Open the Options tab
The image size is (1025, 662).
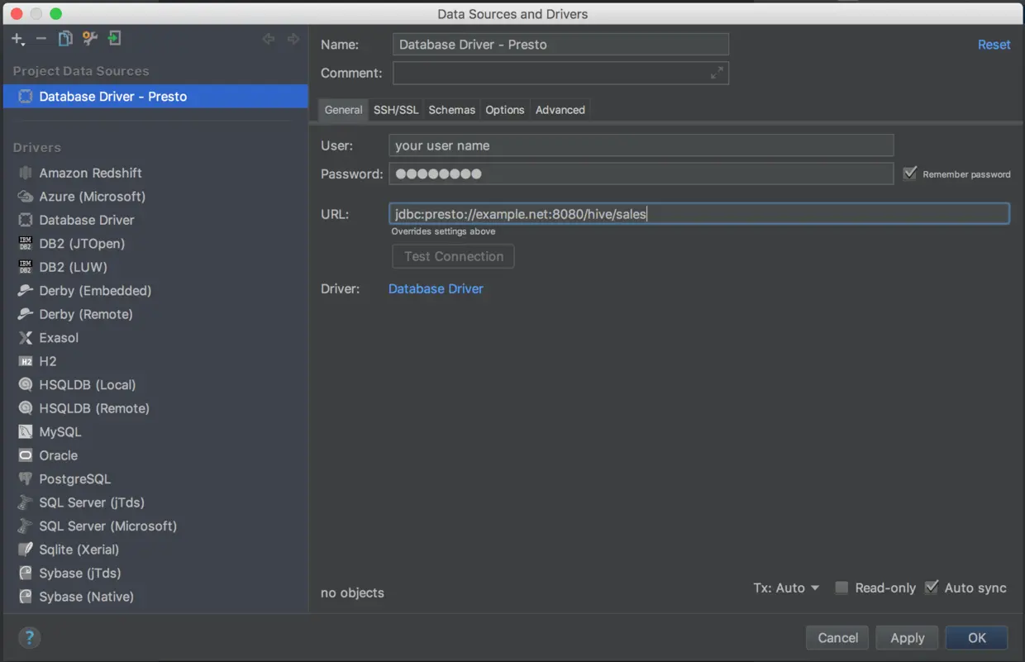pyautogui.click(x=505, y=110)
